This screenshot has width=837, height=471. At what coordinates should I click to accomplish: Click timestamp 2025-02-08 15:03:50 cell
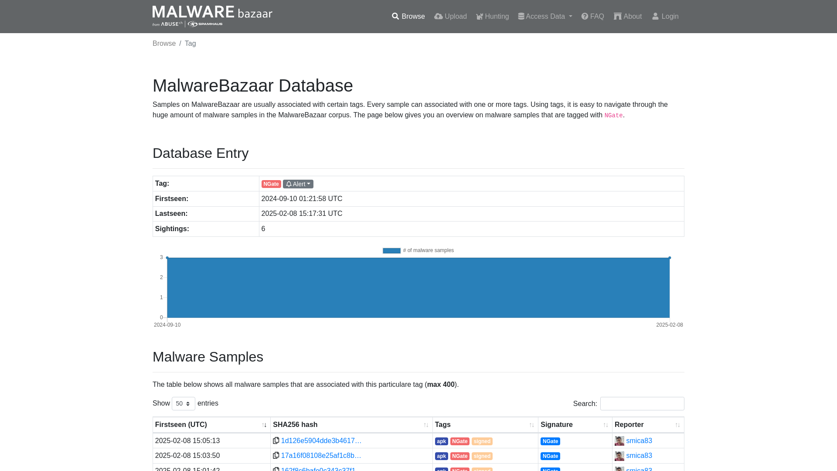187,456
